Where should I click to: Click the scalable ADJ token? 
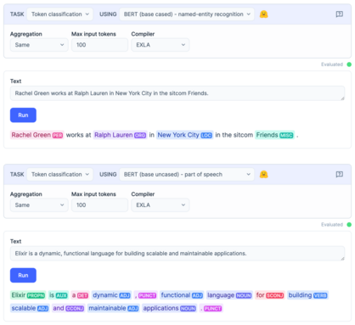point(30,308)
